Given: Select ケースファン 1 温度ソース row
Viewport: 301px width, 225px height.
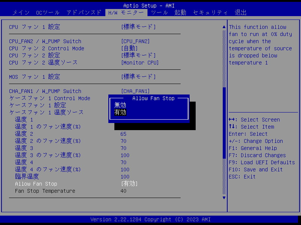Looking at the screenshot, I should point(46,112).
